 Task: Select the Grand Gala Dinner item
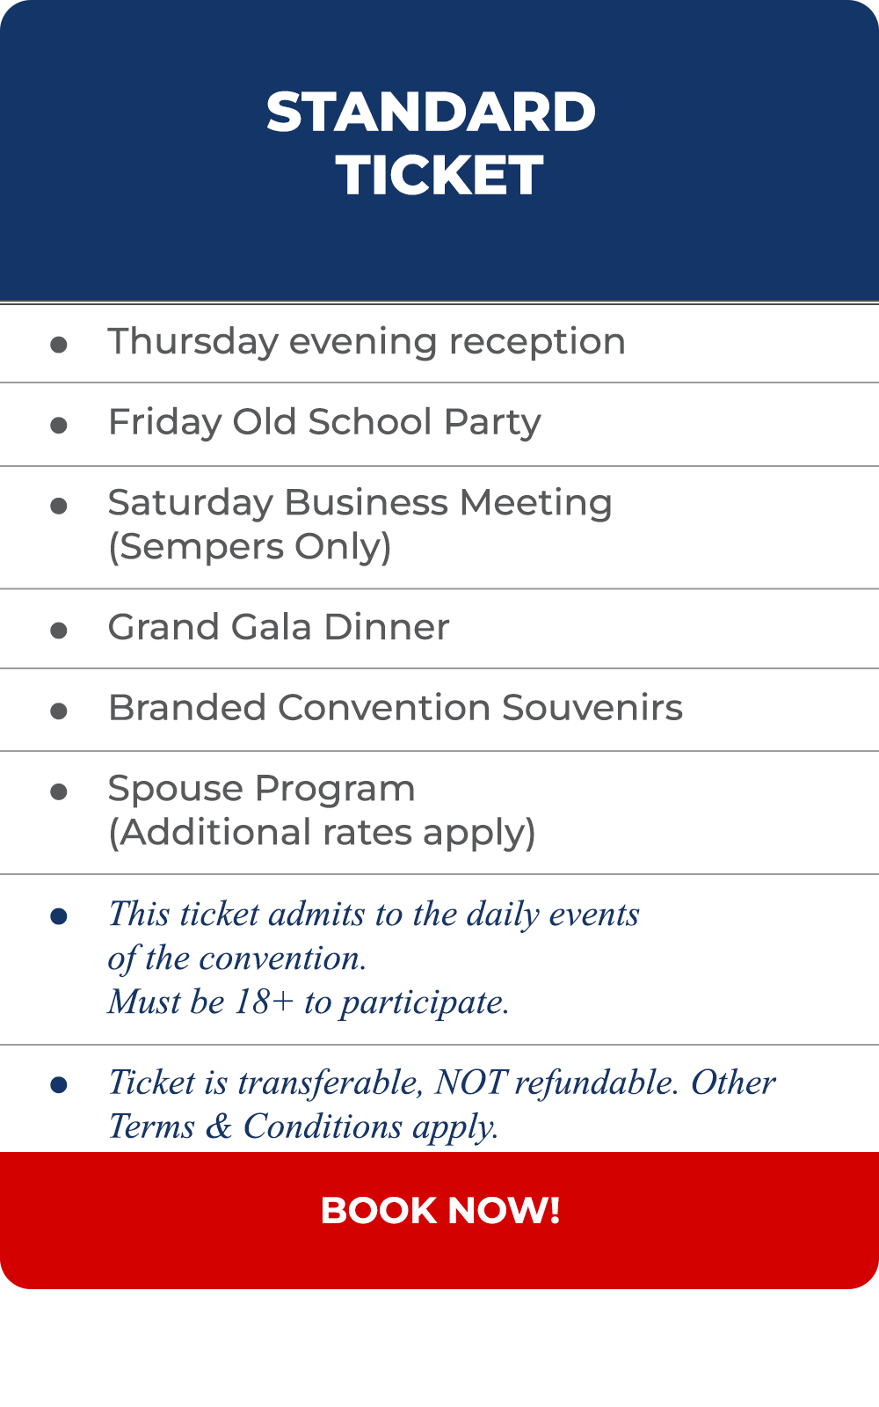coord(279,628)
